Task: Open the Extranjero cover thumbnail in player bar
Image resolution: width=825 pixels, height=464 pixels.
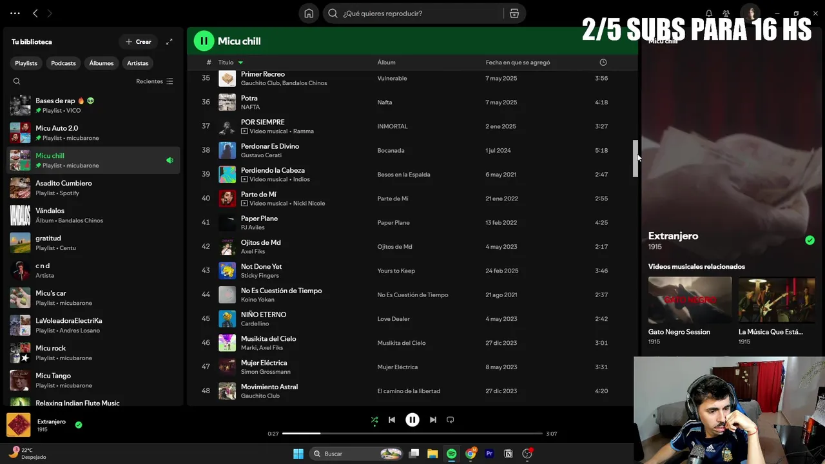Action: click(18, 425)
